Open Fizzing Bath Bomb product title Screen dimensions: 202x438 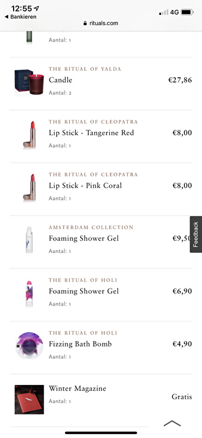click(x=80, y=344)
